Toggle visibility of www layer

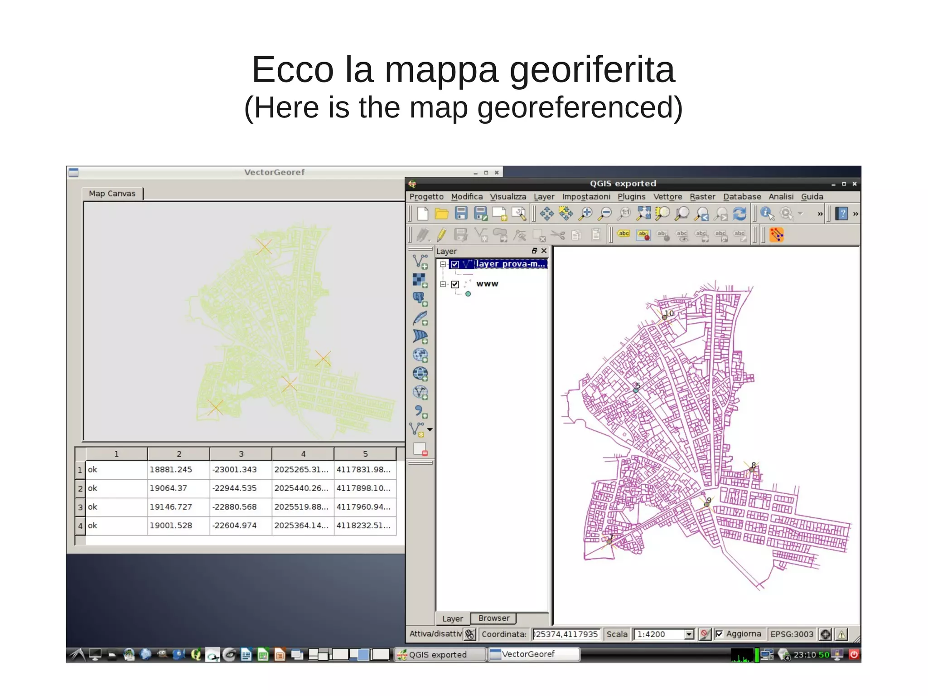455,284
